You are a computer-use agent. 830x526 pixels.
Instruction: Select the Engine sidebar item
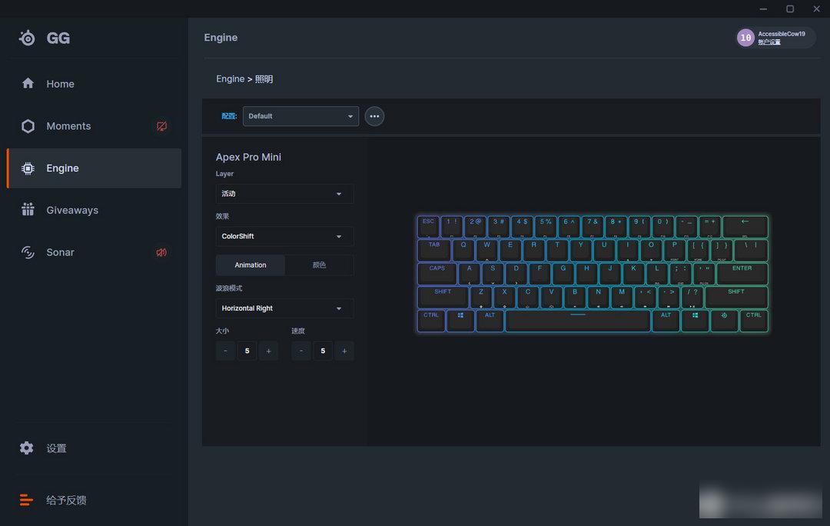tap(95, 168)
